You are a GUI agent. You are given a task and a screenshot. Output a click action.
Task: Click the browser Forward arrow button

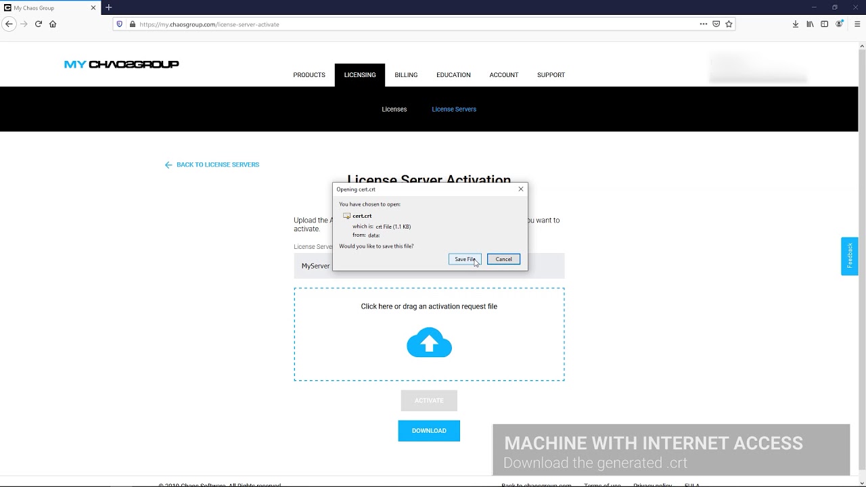point(24,24)
